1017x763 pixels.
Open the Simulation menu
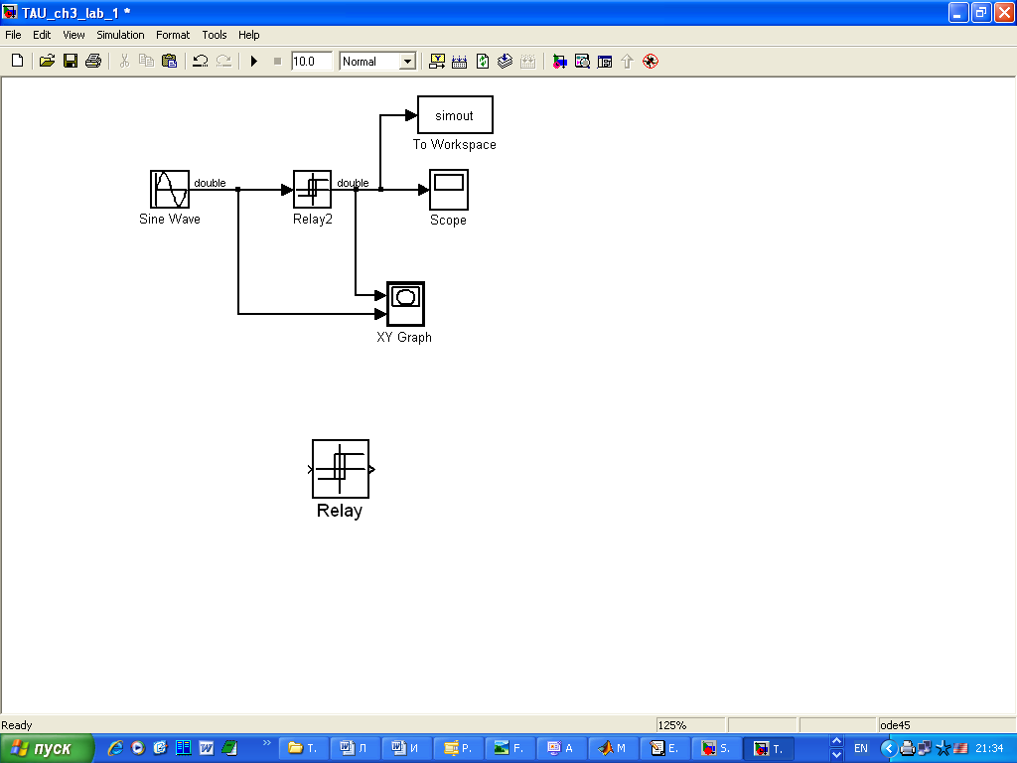[120, 35]
